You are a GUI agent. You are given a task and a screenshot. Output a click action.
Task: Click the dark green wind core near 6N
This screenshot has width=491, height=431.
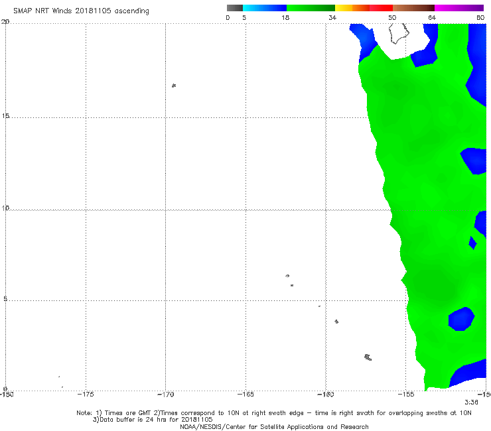click(437, 286)
